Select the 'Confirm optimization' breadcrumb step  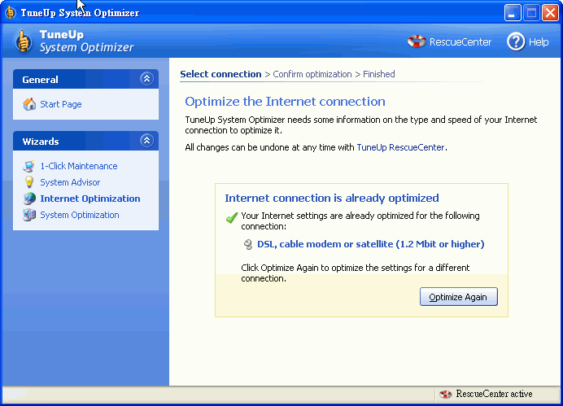coord(312,74)
